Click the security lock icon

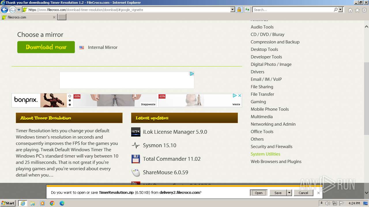pyautogui.click(x=239, y=10)
